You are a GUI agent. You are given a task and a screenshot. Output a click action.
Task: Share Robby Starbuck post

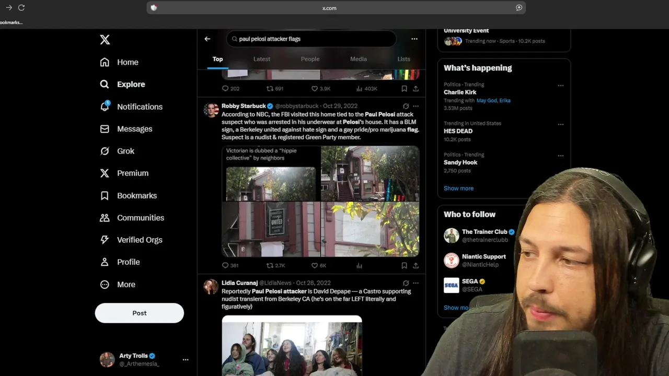(x=416, y=265)
